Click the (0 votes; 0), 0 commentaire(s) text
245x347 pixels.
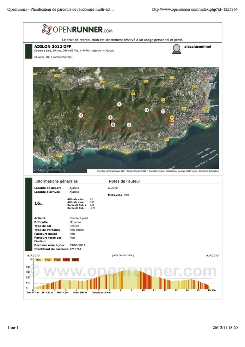[53, 57]
